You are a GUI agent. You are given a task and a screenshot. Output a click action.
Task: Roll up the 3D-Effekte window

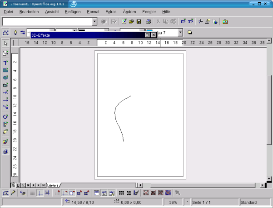click(x=147, y=35)
